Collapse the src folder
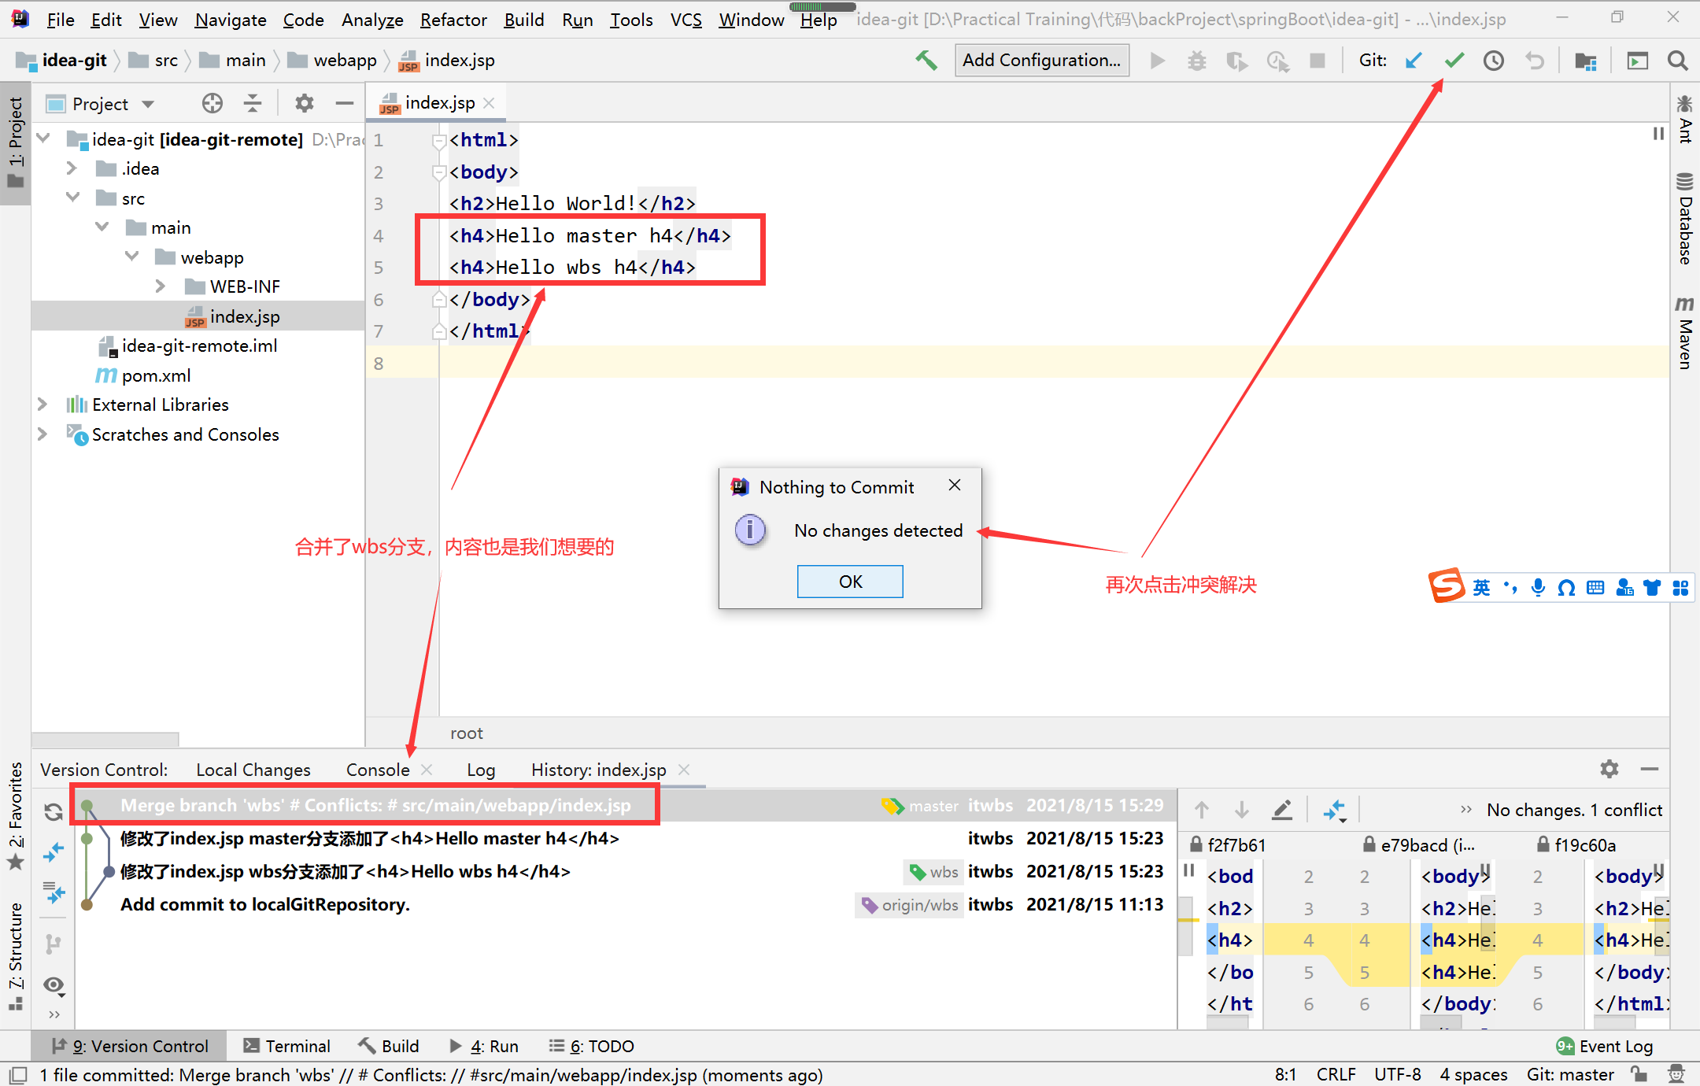This screenshot has height=1086, width=1700. click(73, 198)
